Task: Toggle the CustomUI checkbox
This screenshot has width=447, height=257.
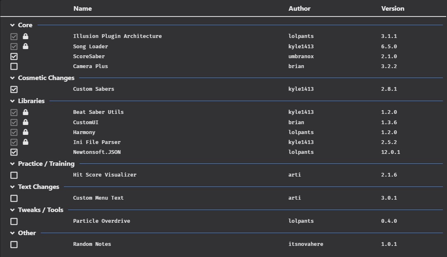Action: click(14, 123)
